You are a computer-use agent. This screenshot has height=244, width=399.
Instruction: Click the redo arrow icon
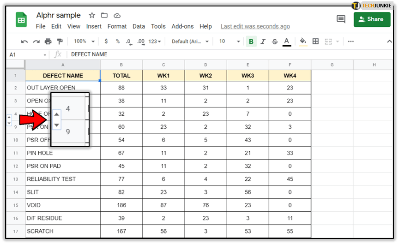pos(36,42)
